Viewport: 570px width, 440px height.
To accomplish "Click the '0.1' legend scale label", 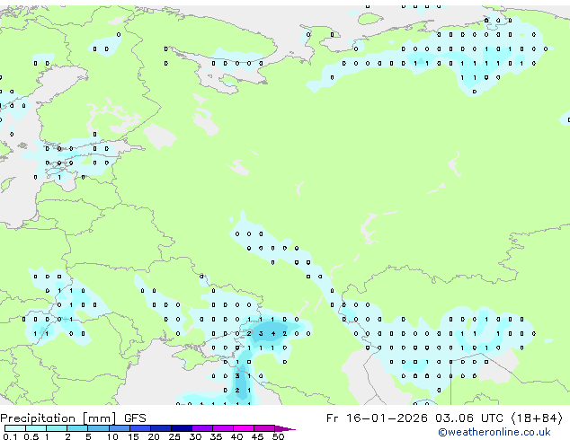I will (10, 436).
